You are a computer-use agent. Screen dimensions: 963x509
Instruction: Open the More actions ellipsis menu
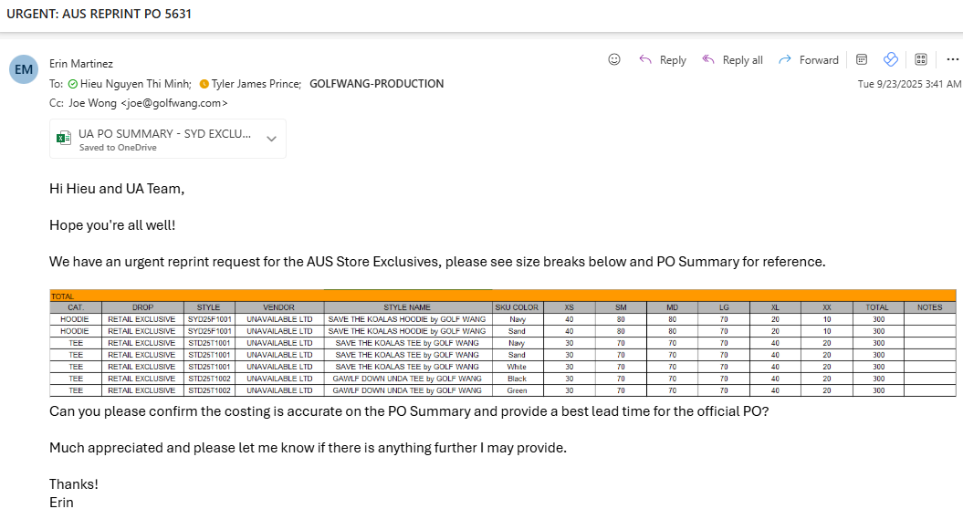(x=952, y=59)
